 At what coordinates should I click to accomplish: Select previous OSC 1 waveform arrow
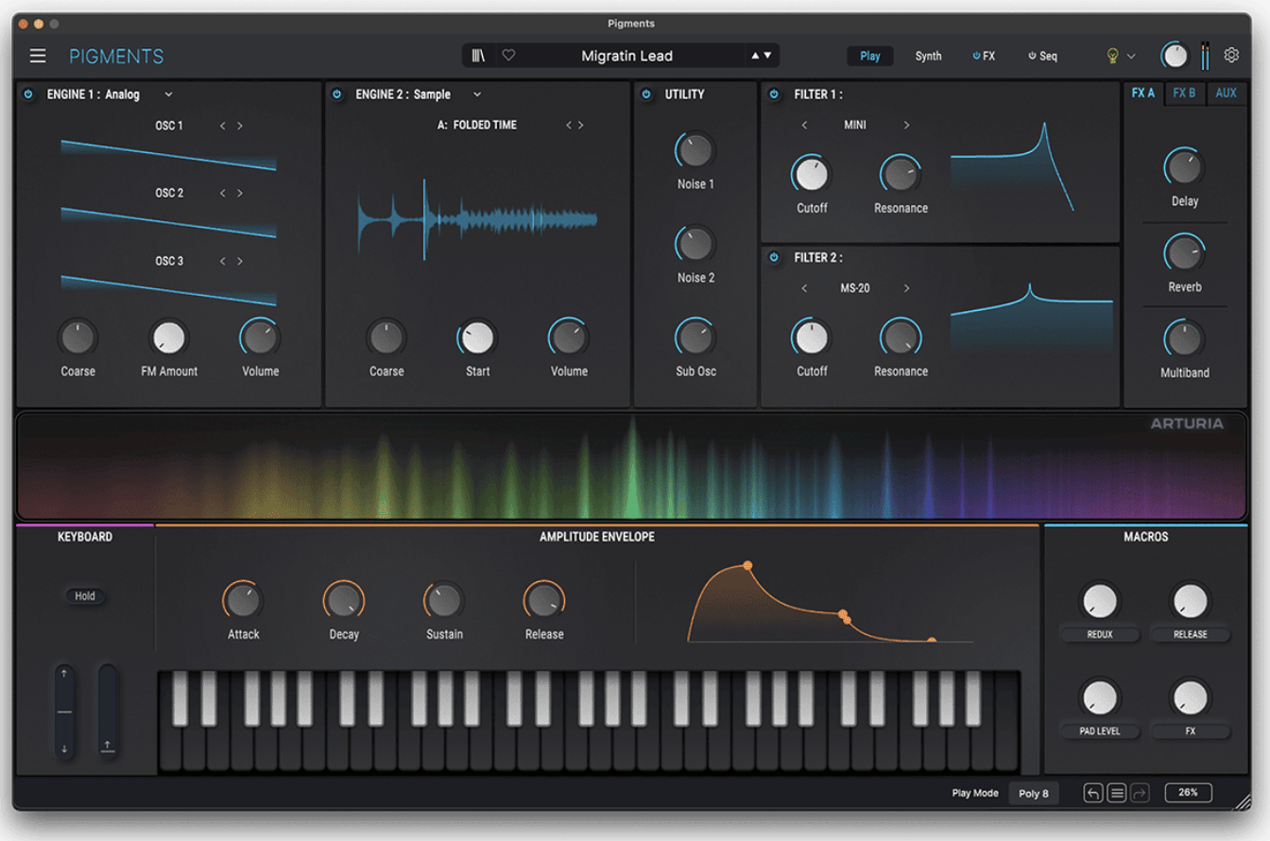pyautogui.click(x=223, y=126)
